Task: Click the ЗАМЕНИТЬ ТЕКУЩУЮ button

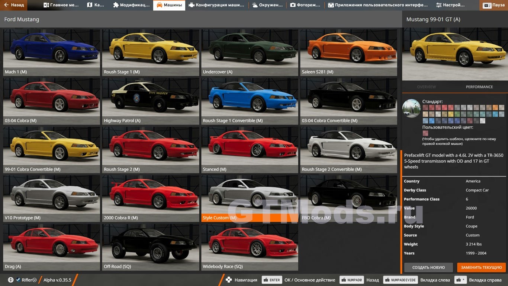Action: click(482, 267)
